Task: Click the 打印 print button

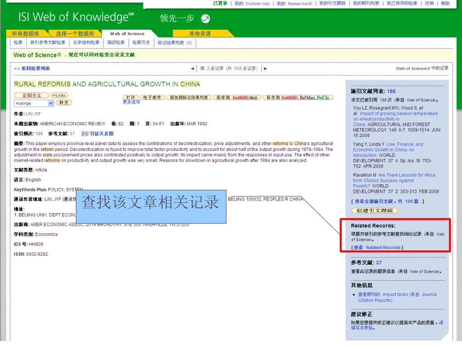Action: [x=130, y=97]
